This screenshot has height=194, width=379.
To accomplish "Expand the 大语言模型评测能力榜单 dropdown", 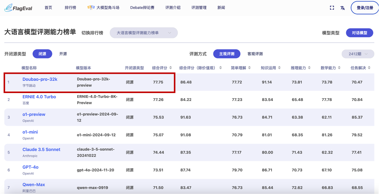I will (144, 33).
